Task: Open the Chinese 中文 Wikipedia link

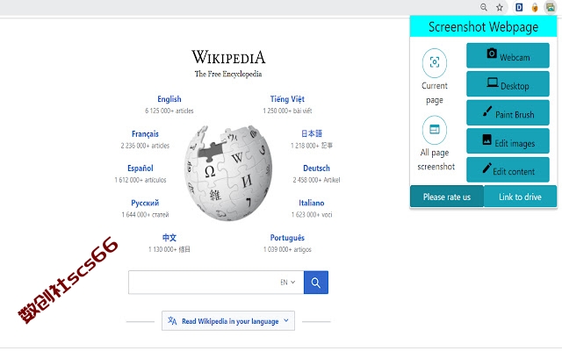Action: click(x=169, y=238)
